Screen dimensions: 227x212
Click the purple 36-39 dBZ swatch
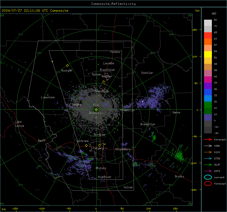coord(208,86)
